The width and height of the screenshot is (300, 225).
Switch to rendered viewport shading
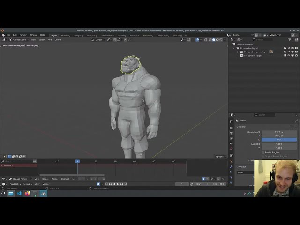click(221, 40)
